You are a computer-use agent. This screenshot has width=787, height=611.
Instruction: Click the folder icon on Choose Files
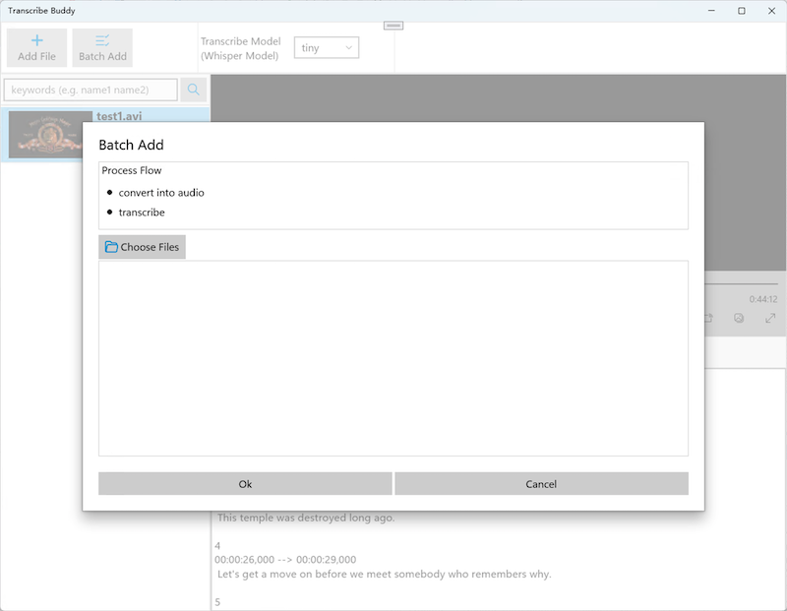[x=111, y=247]
